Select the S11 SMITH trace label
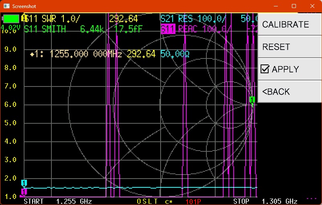The width and height of the screenshot is (322, 205). pos(45,29)
